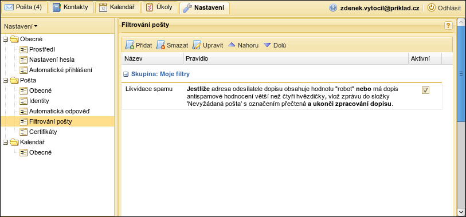Viewport: 466px width, 217px height.
Task: Open Automatická odpověď settings
Action: pyautogui.click(x=60, y=111)
